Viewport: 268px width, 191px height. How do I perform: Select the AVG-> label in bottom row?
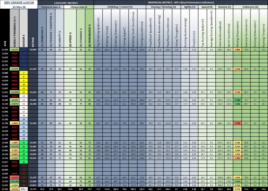(23, 189)
